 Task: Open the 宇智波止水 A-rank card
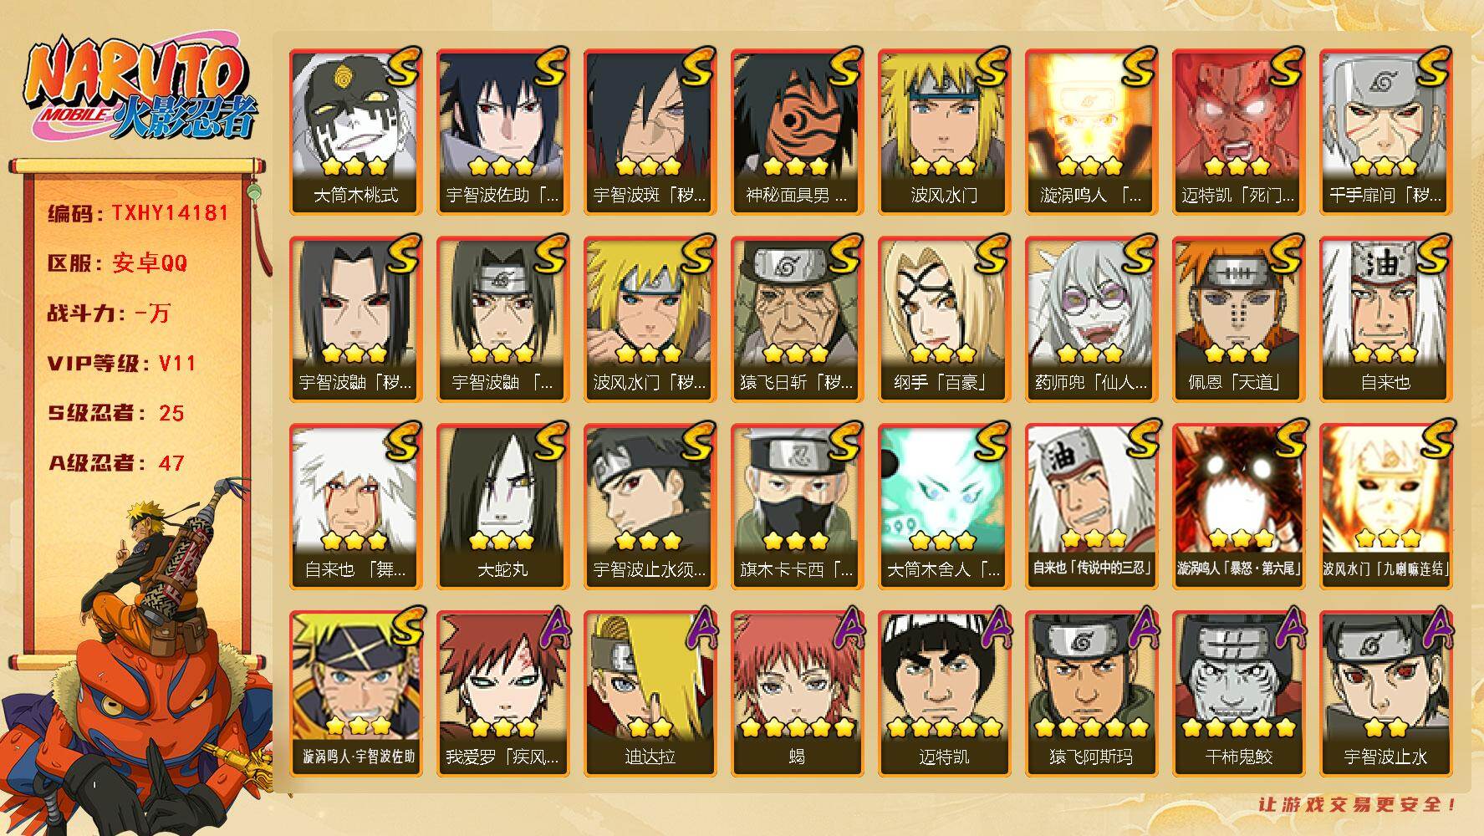coord(1385,694)
